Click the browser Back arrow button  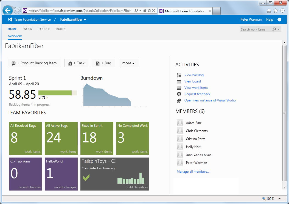click(x=8, y=10)
